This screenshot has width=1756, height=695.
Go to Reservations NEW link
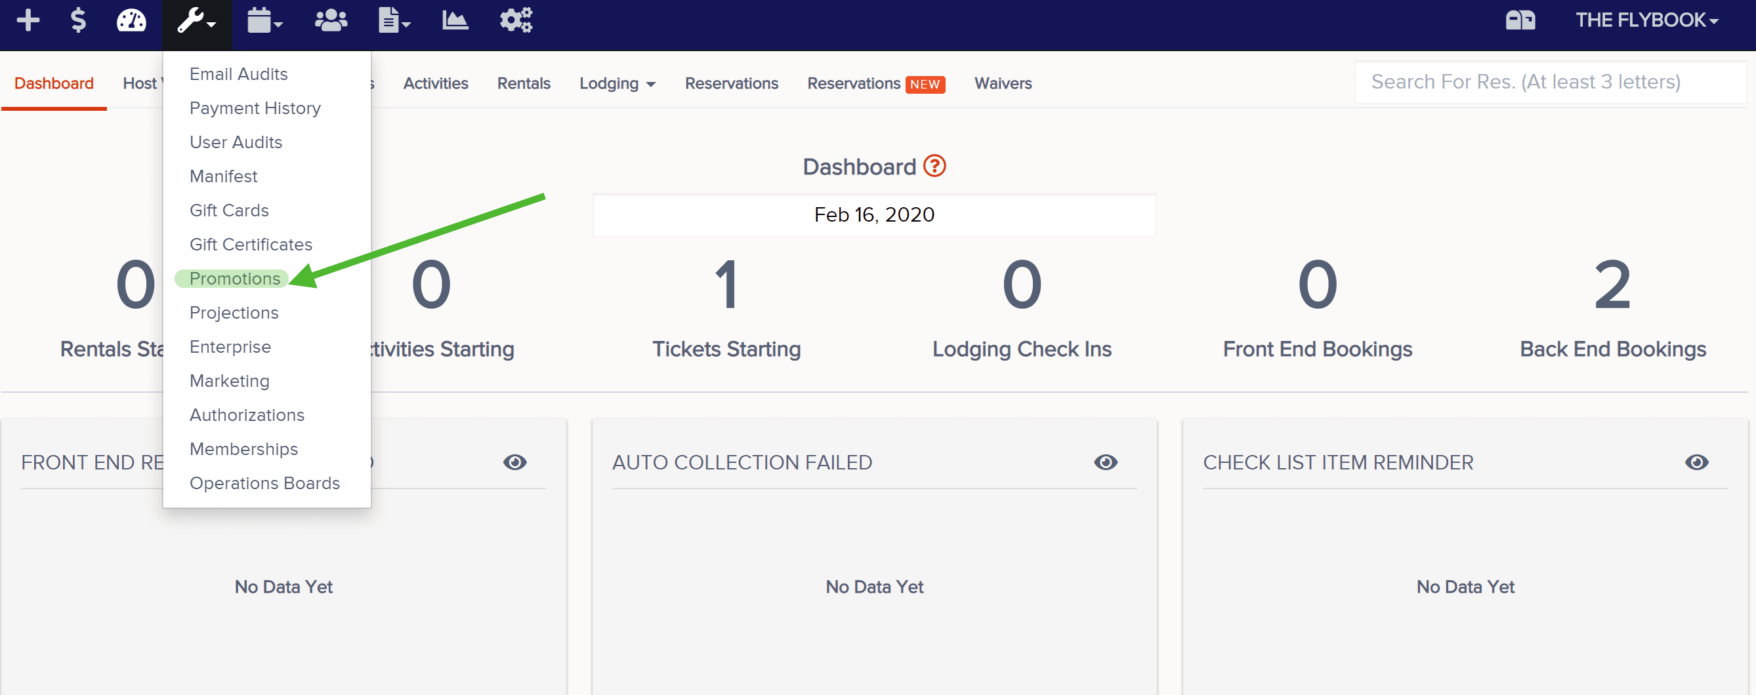(x=875, y=83)
